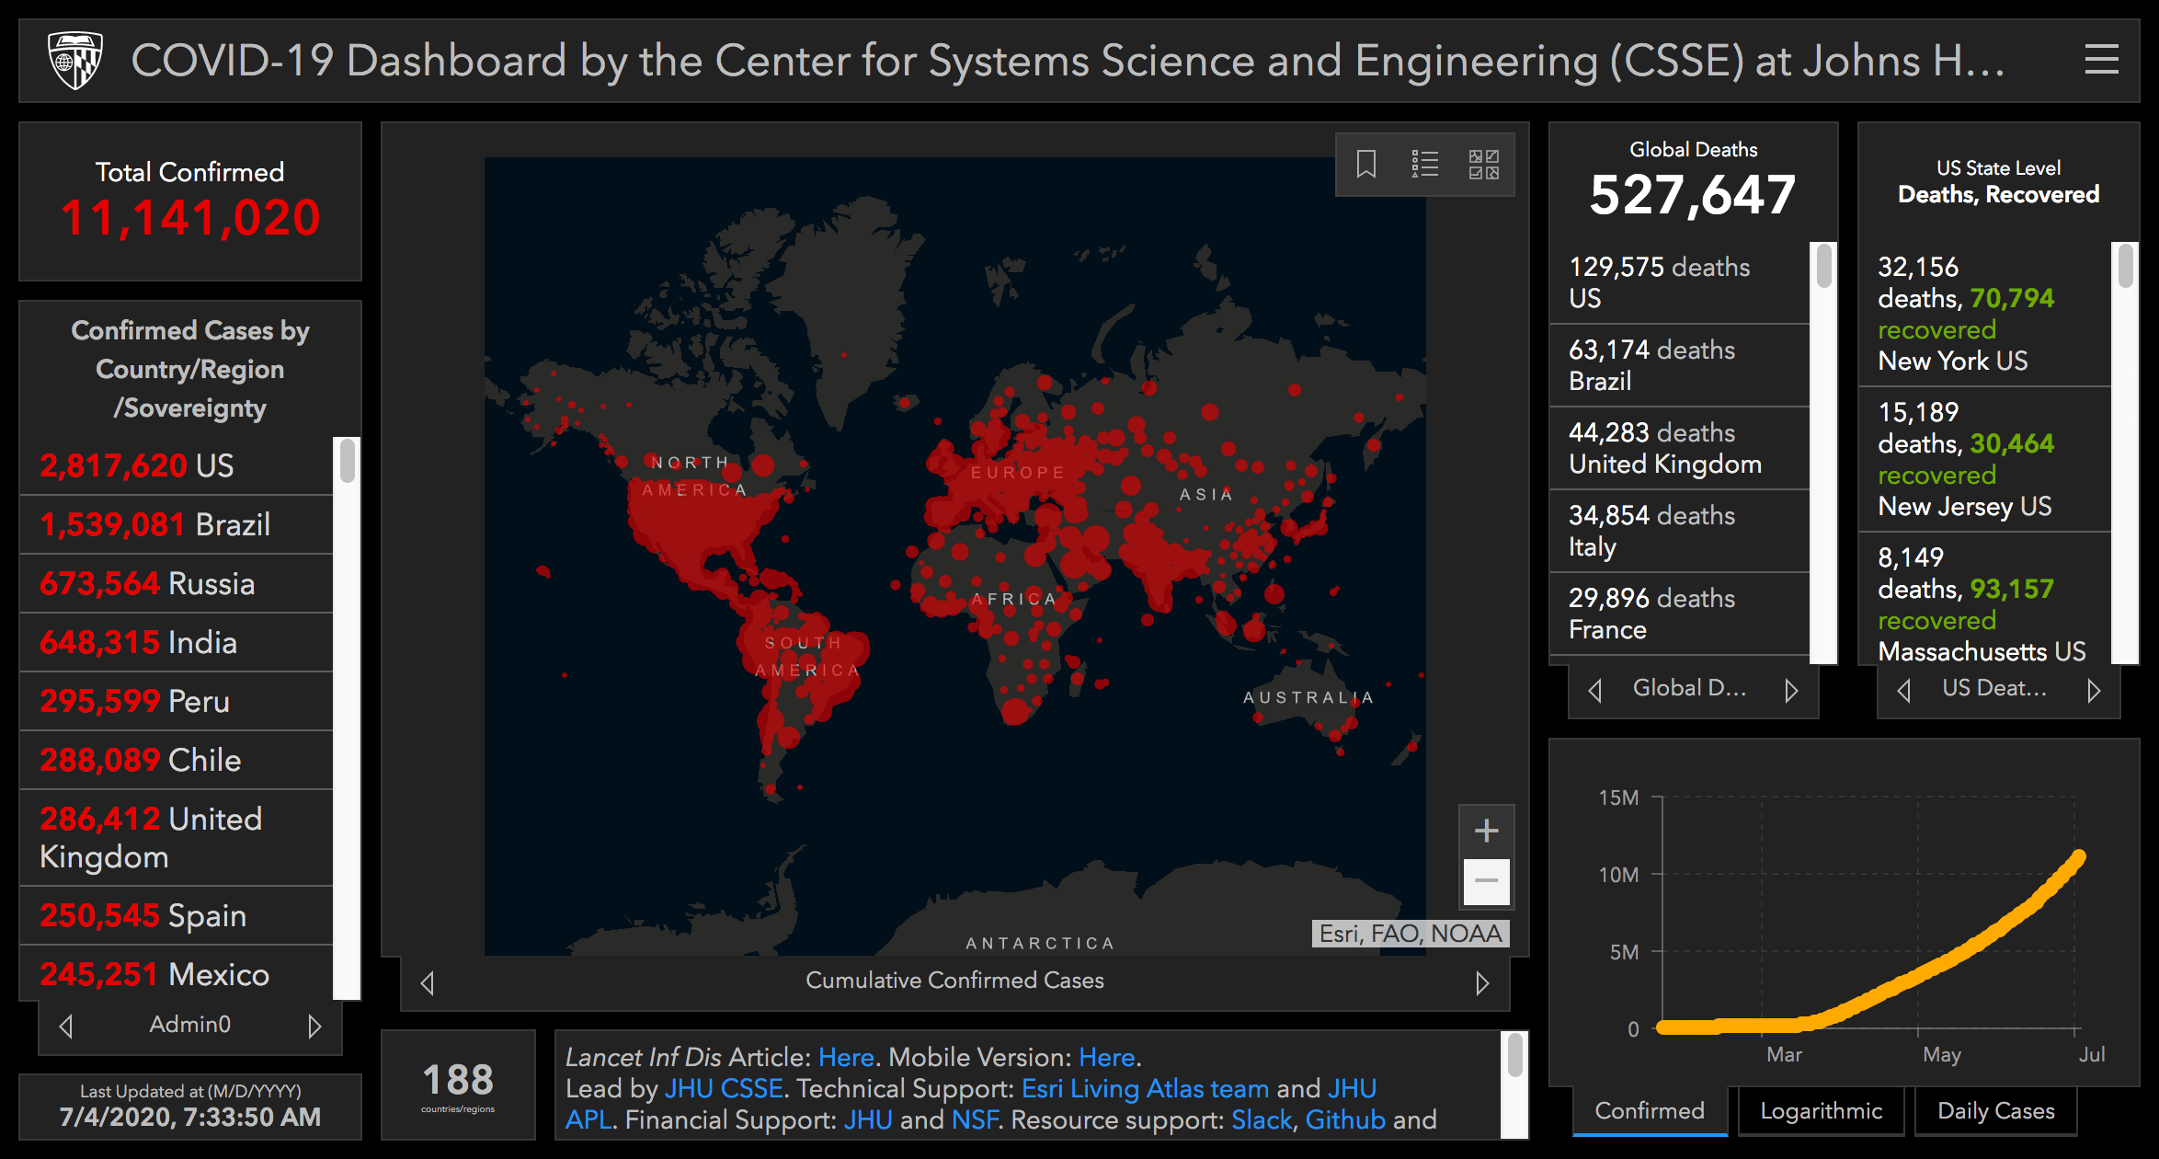Select Massachusetts US state entry

point(1985,599)
